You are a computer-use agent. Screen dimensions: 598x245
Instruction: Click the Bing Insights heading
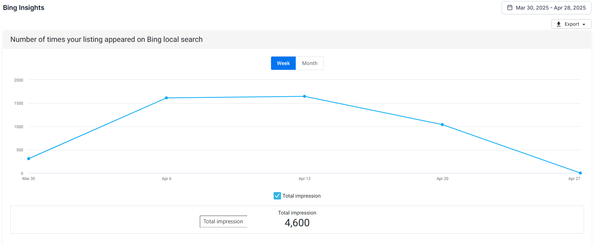coord(24,8)
